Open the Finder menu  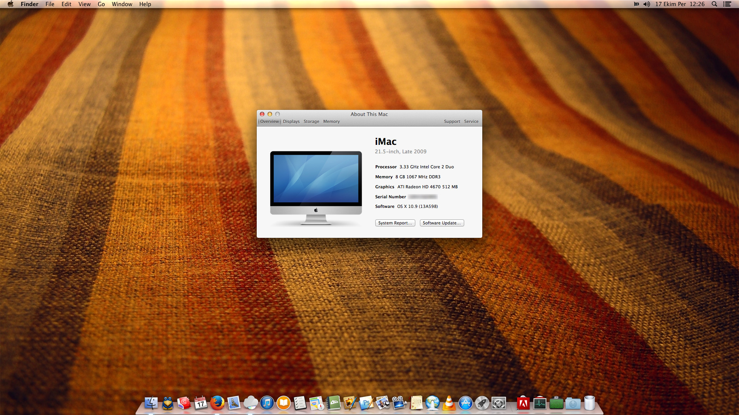pos(30,4)
